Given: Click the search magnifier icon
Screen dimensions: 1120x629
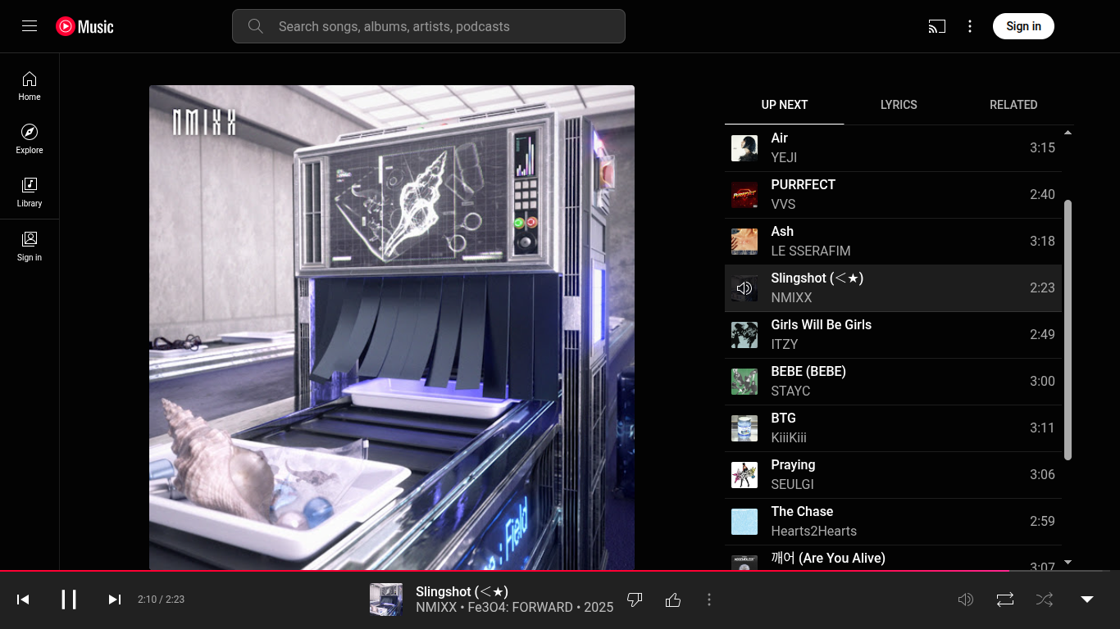Looking at the screenshot, I should pyautogui.click(x=255, y=26).
